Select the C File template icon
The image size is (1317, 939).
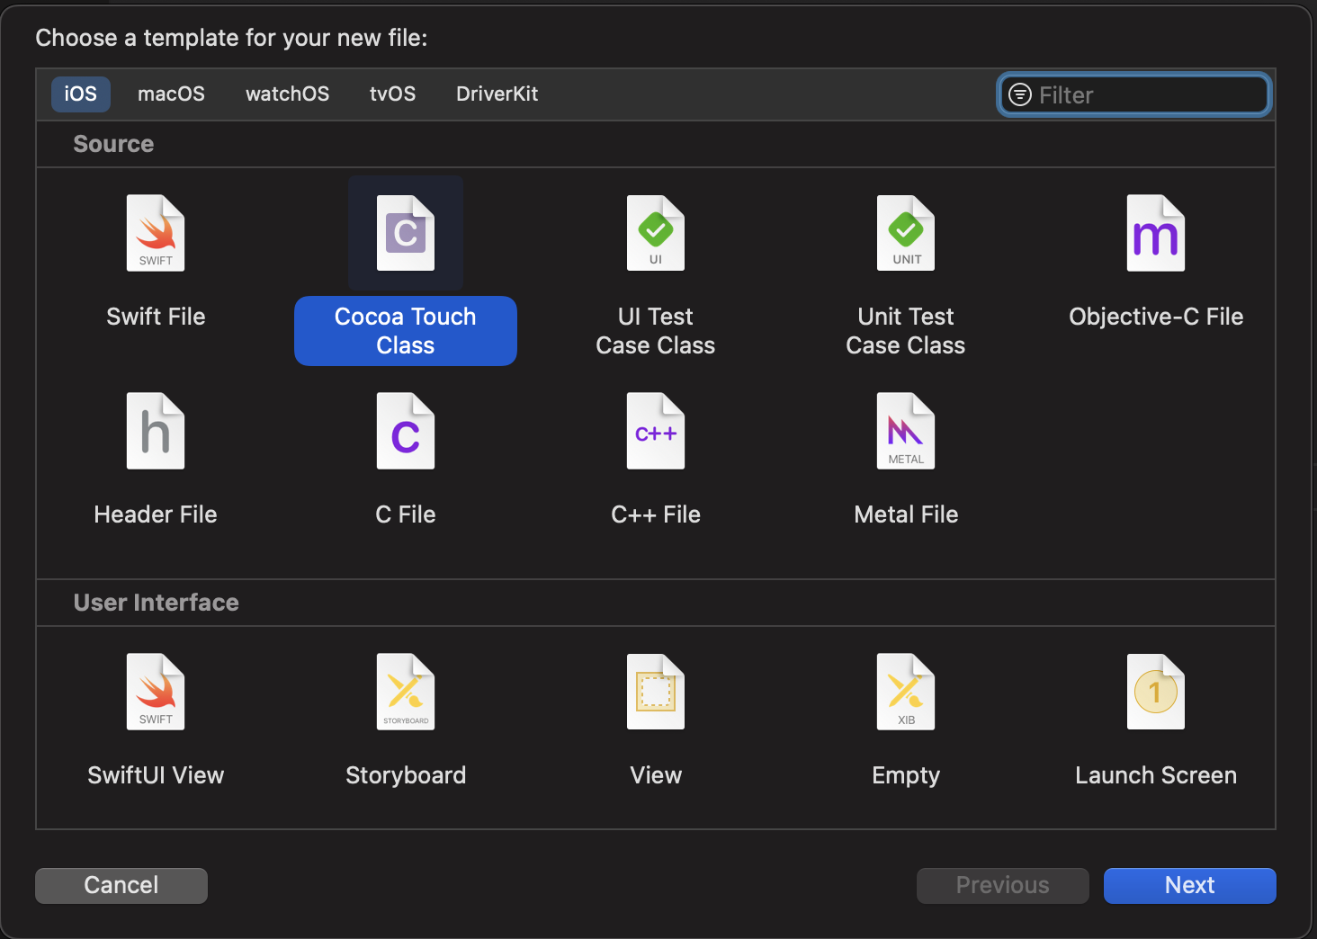pyautogui.click(x=406, y=431)
